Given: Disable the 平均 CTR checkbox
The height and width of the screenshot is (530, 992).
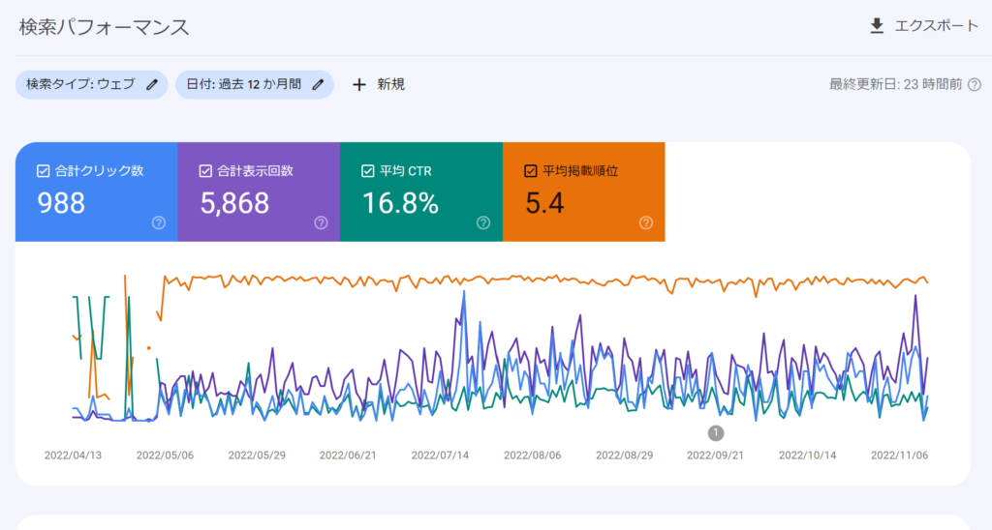Looking at the screenshot, I should coord(368,171).
